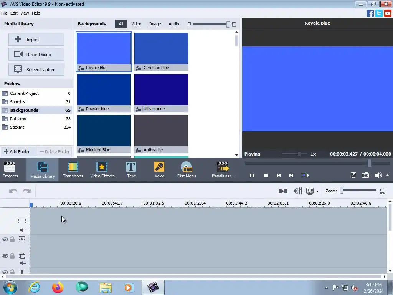Click the split clip icon above the timeline
393x295 pixels.
tap(283, 191)
